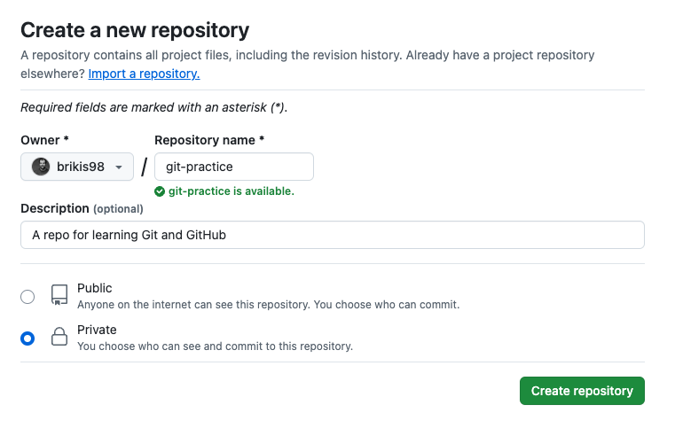Select the Public radio button
The image size is (675, 428).
[27, 297]
